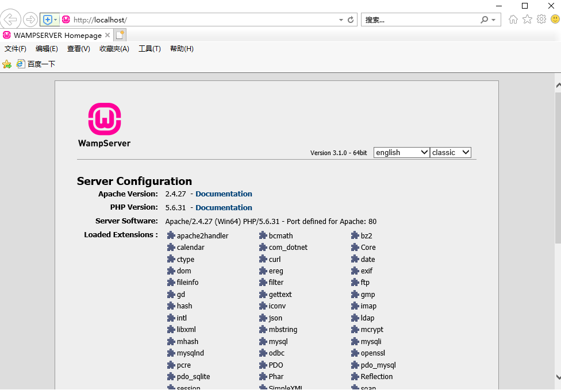The image size is (561, 390).
Task: Click the 搜索... search input field
Action: coord(420,20)
